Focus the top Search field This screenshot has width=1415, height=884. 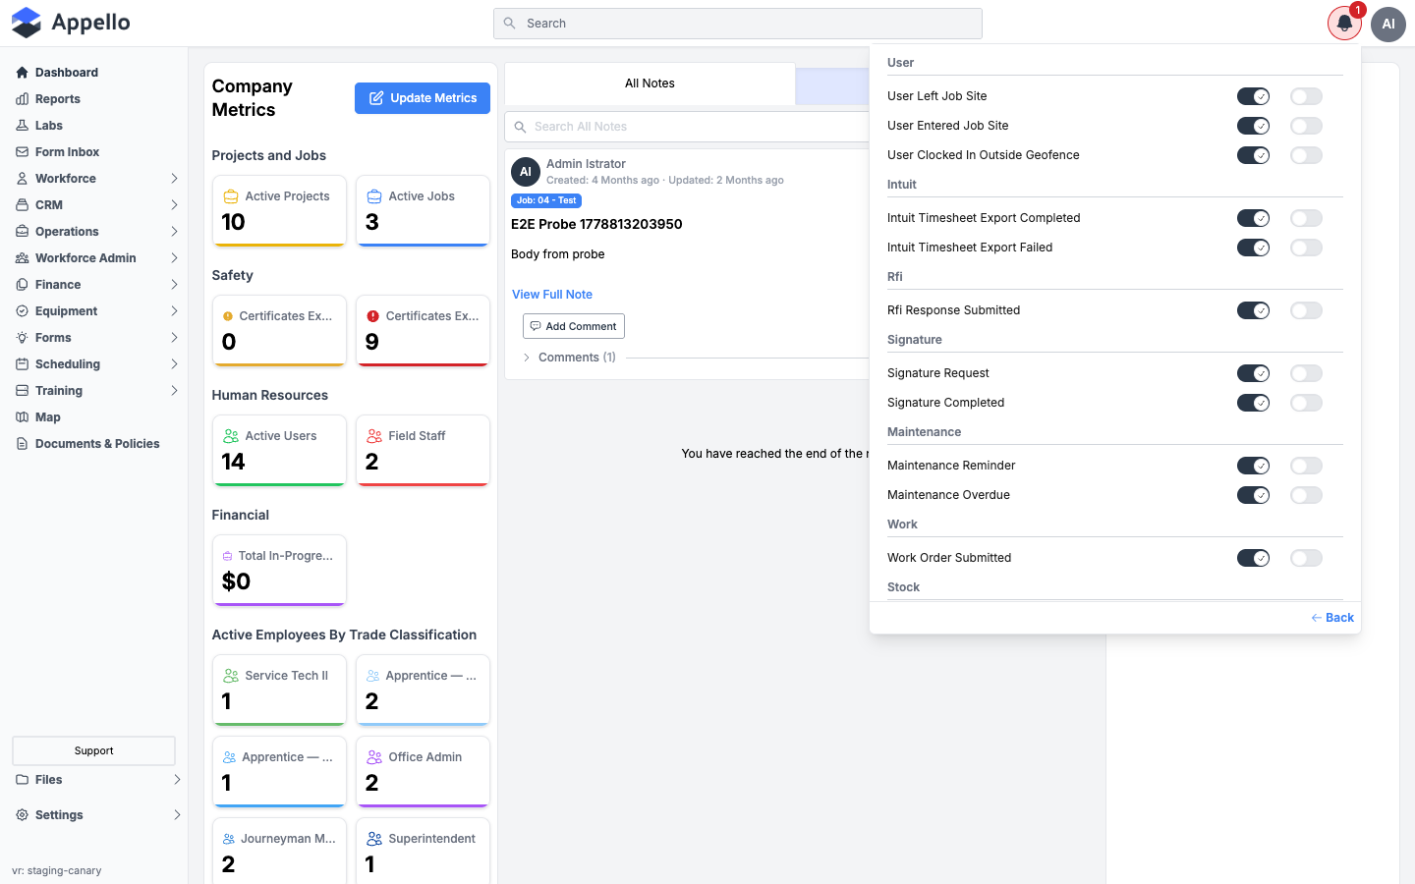click(x=738, y=24)
